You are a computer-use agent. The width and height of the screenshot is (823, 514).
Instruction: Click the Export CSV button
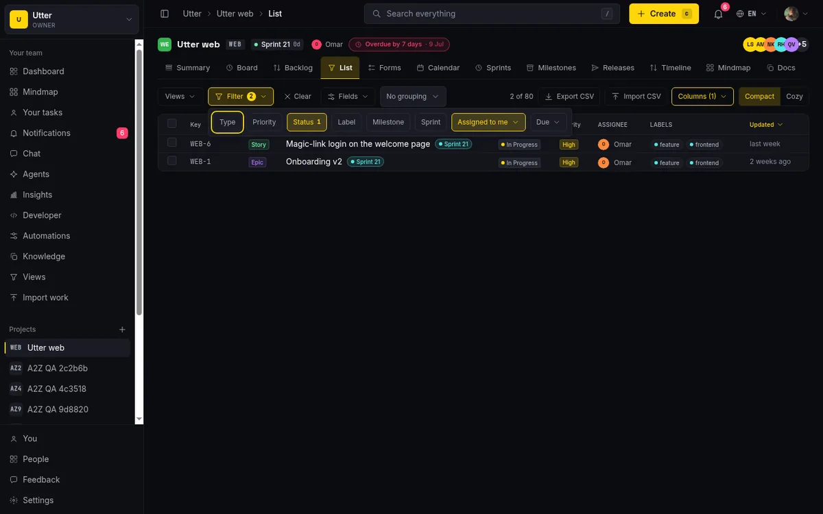(569, 97)
